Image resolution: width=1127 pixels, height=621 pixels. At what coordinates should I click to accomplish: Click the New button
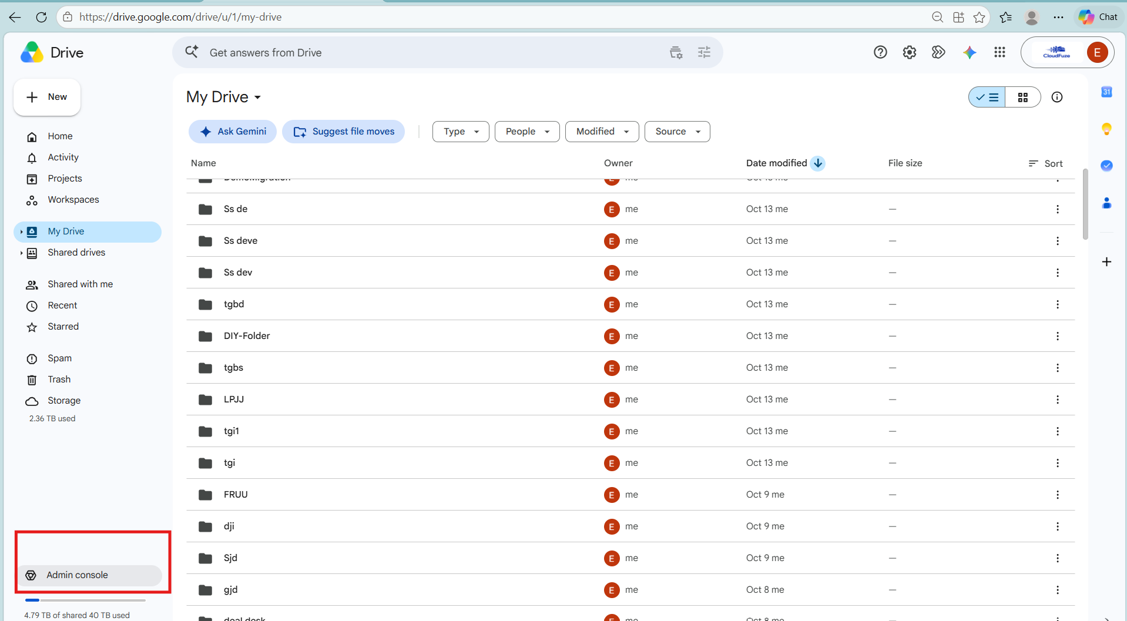click(47, 97)
